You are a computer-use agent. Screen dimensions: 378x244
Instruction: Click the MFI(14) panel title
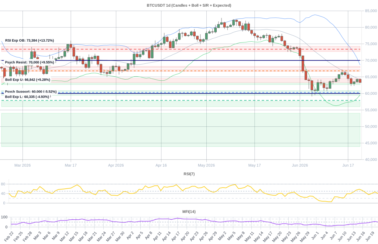(189, 212)
